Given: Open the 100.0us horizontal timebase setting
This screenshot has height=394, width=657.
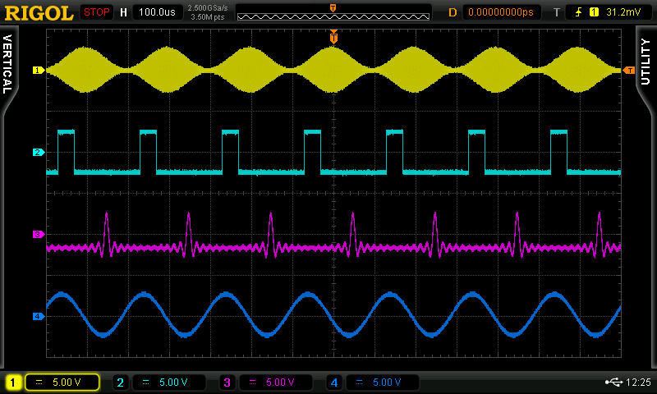Looking at the screenshot, I should tap(158, 12).
